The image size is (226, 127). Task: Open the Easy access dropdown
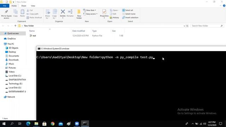click(90, 14)
